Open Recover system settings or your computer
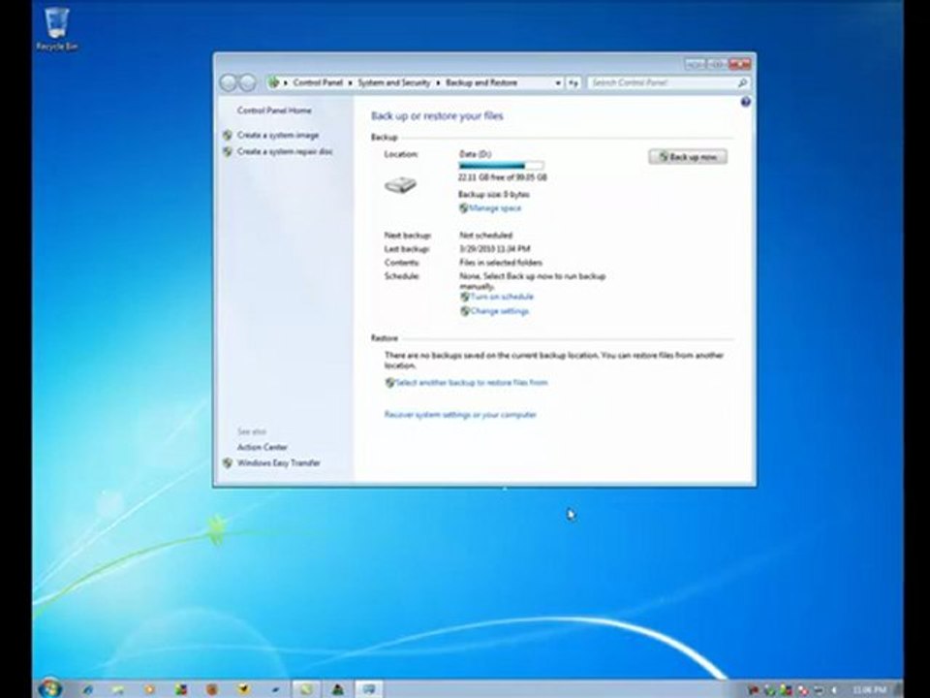This screenshot has width=930, height=698. [x=460, y=415]
